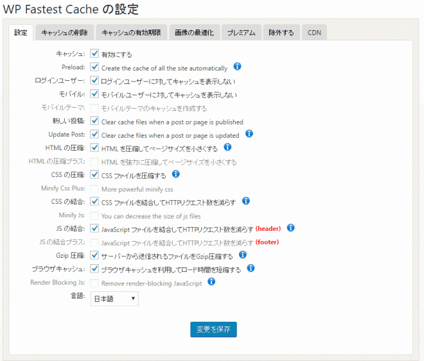This screenshot has height=361, width=424.
Task: Click 'Remove render-blocking JavaScript' text
Action: (152, 283)
